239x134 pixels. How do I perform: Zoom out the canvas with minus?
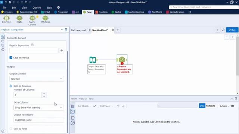click(x=227, y=37)
